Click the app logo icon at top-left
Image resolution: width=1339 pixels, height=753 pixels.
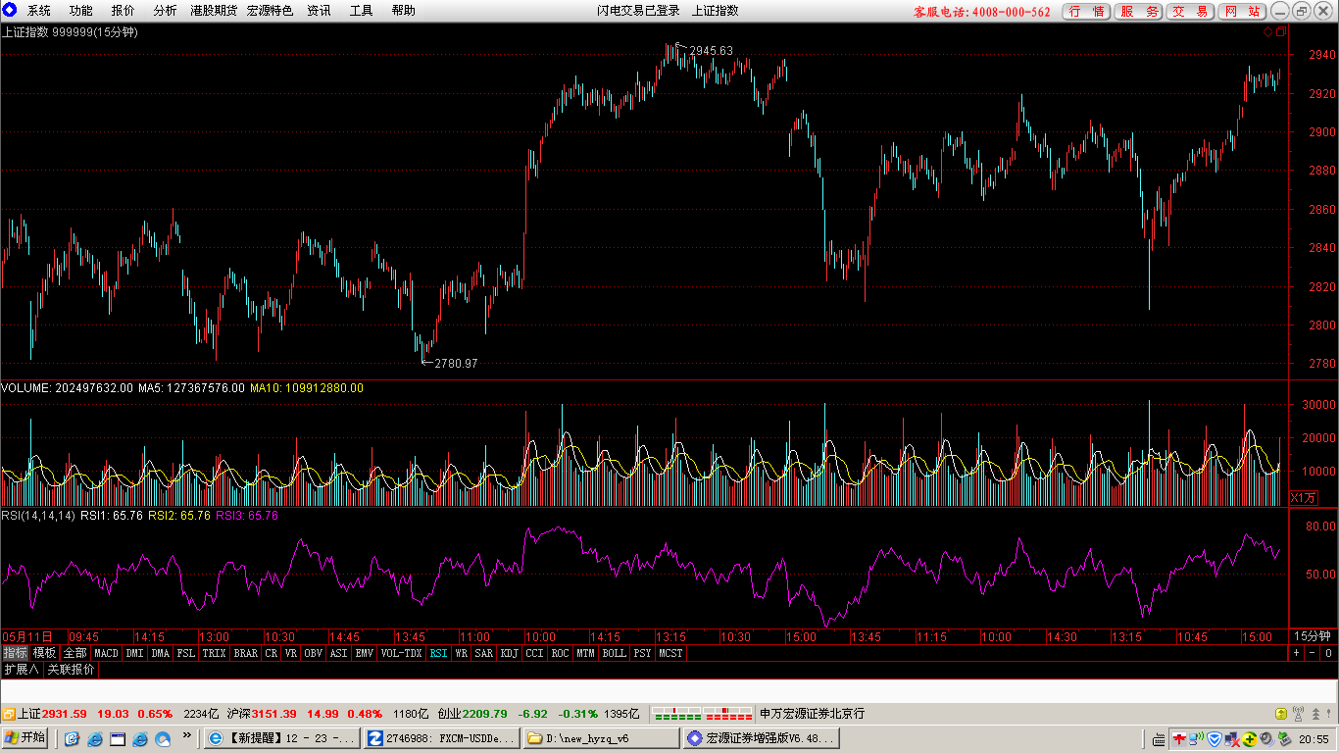[10, 11]
